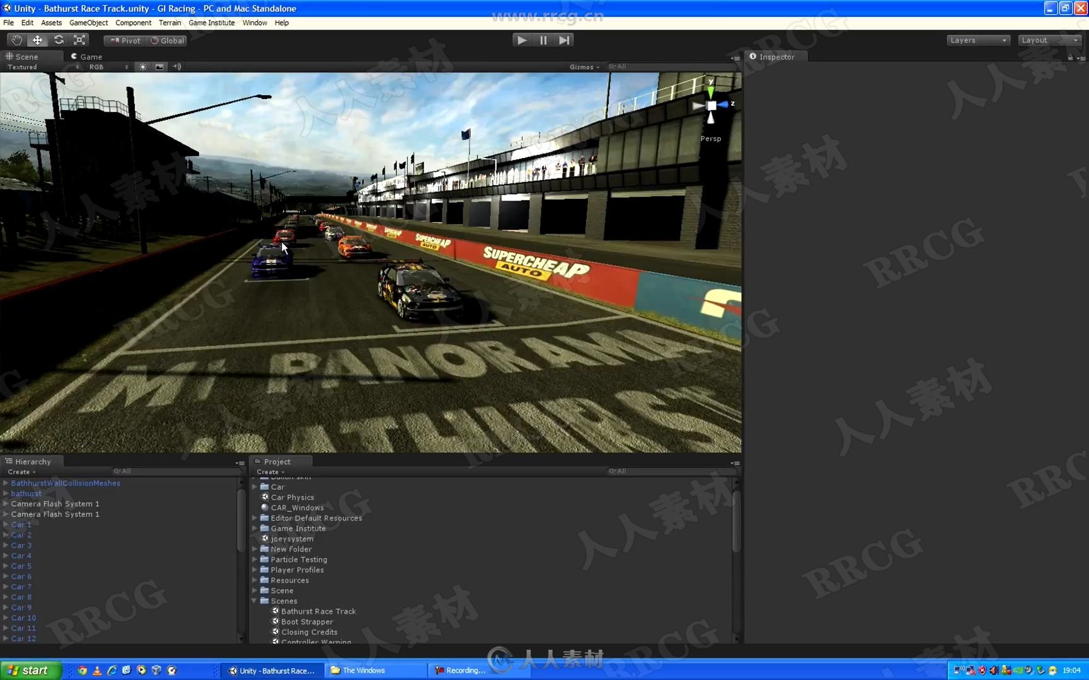
Task: Toggle scene lighting sun icon
Action: click(x=143, y=67)
